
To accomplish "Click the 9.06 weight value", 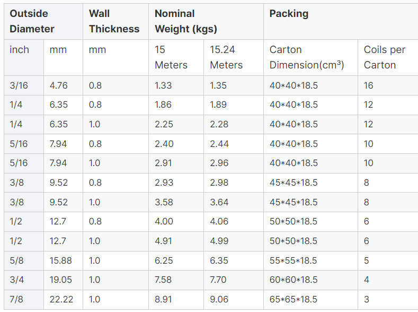I will (219, 299).
